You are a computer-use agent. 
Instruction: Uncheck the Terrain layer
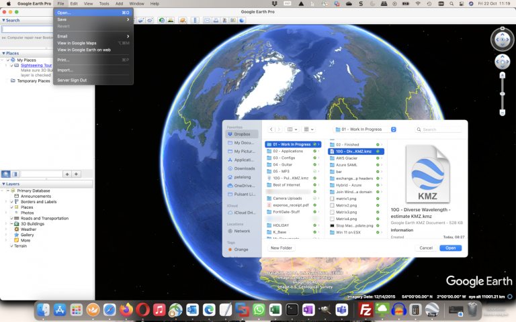tap(11, 246)
